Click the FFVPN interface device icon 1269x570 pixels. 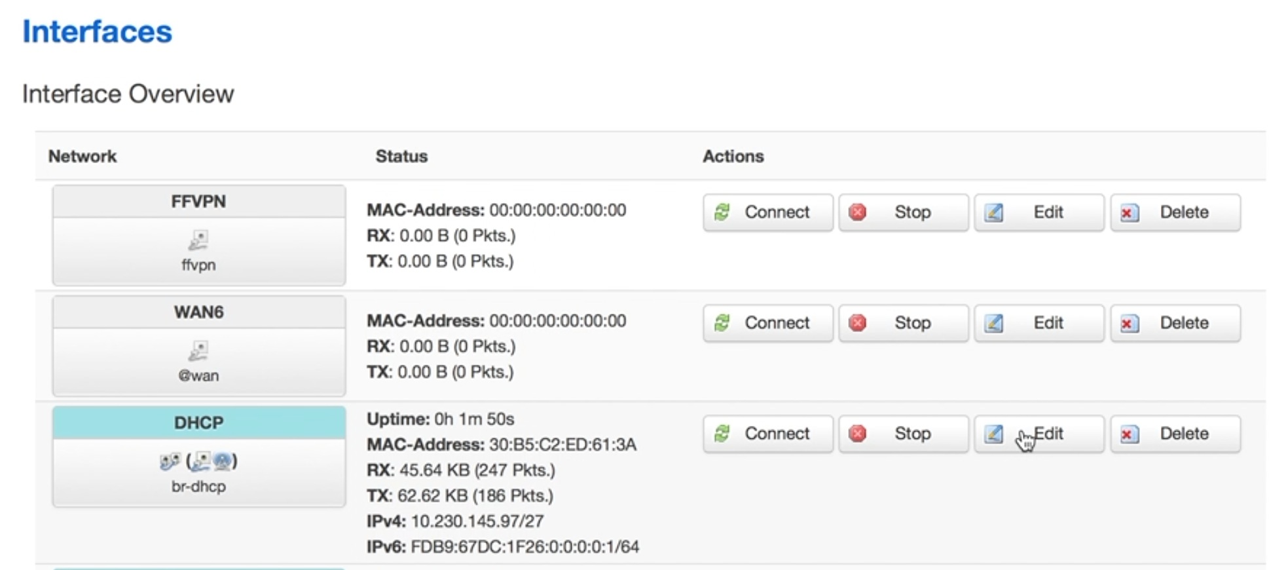click(198, 240)
